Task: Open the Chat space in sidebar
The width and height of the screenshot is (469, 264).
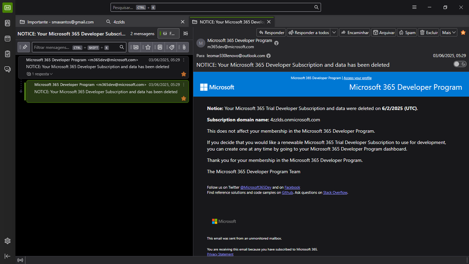Action: coord(8,69)
